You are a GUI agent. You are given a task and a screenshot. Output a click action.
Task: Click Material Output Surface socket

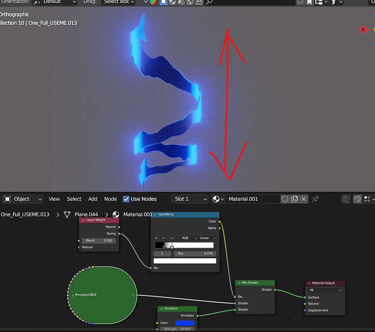click(305, 297)
